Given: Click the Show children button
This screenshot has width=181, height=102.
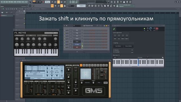Looking at the screenshot, I should 128,46.
